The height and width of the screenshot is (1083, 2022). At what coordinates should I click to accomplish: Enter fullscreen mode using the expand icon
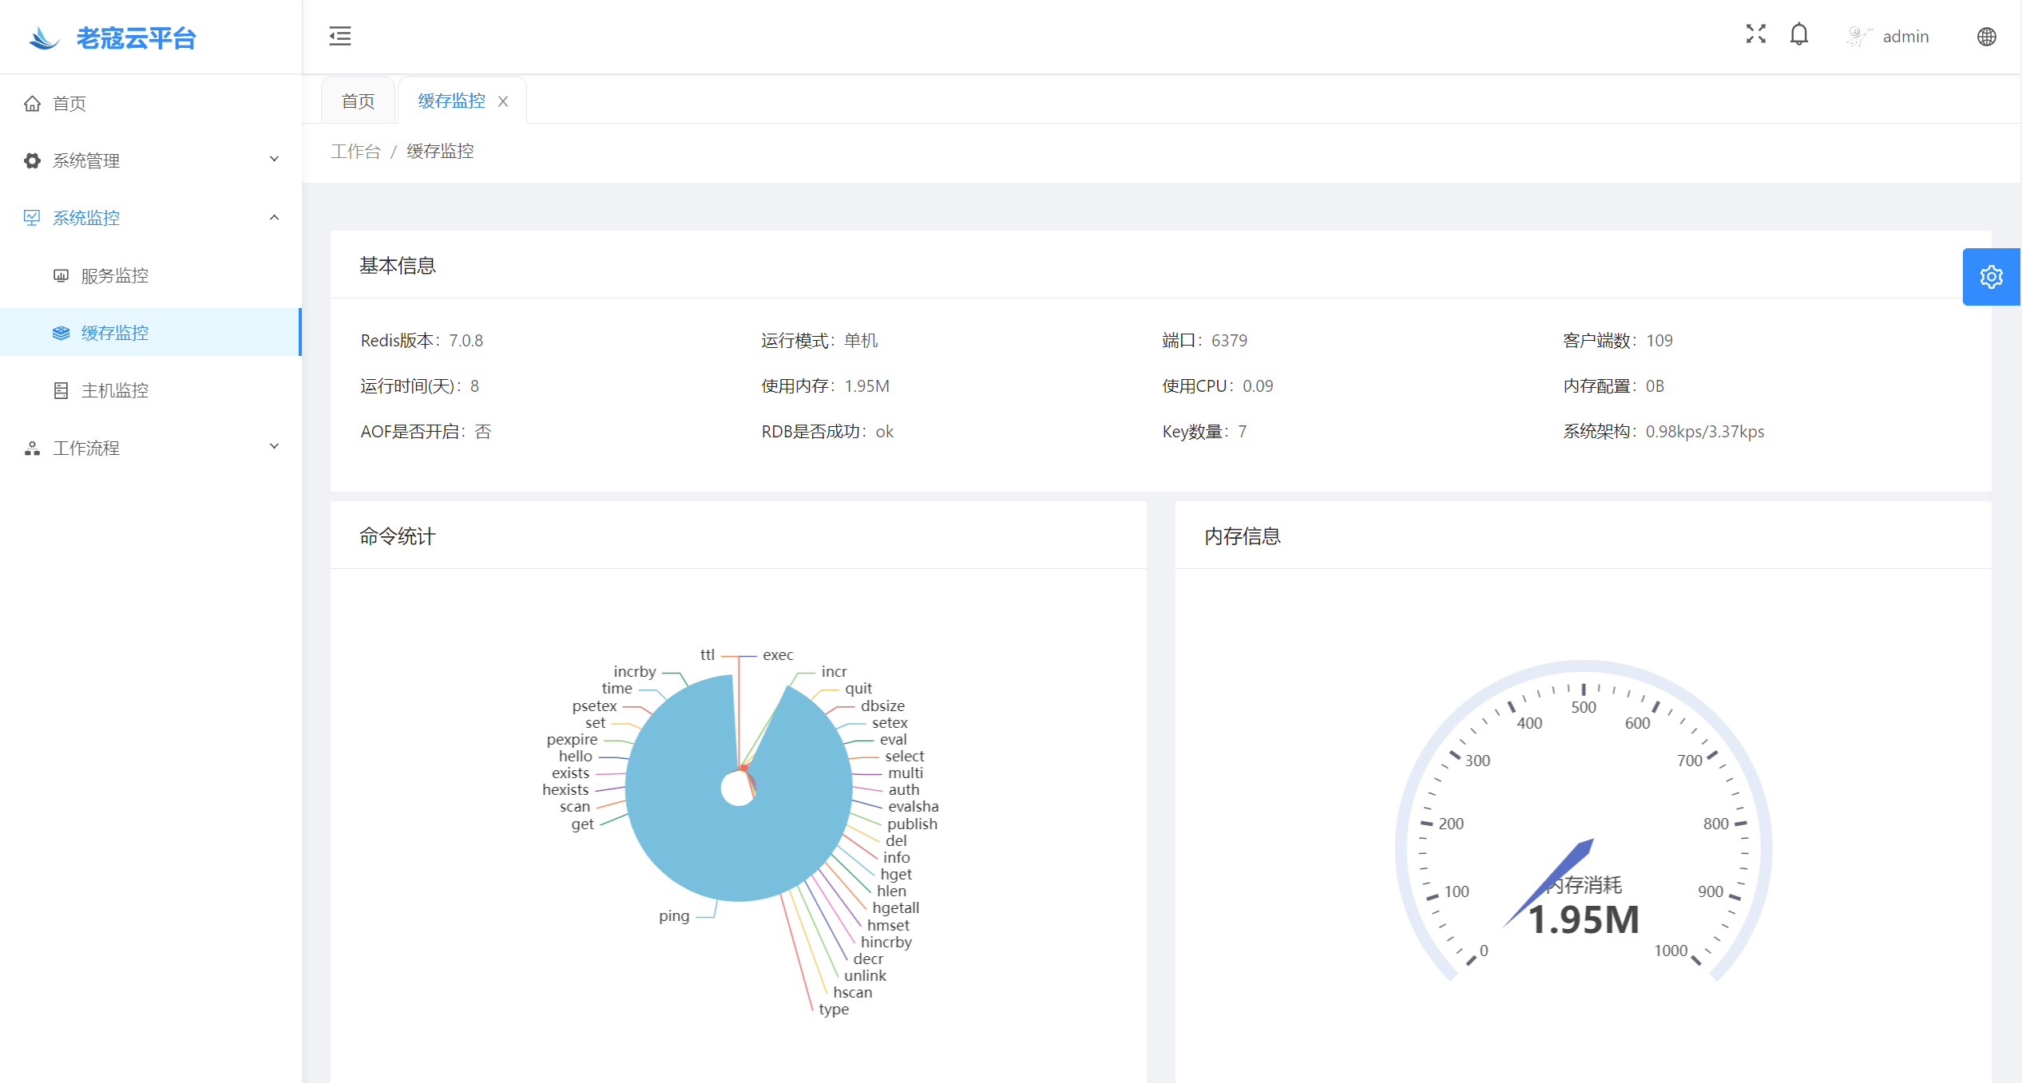click(x=1755, y=34)
